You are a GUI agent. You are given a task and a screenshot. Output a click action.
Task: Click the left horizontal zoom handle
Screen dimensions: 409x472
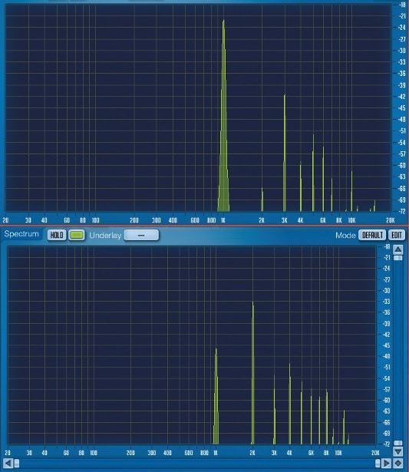[17, 463]
